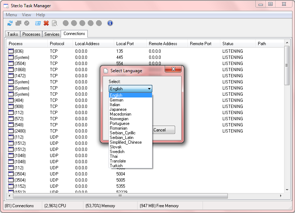The width and height of the screenshot is (295, 213).
Task: Select Simplified_Chinese language option
Action: [x=126, y=142]
